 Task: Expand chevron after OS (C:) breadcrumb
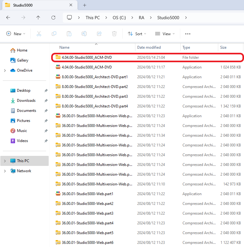[132, 18]
